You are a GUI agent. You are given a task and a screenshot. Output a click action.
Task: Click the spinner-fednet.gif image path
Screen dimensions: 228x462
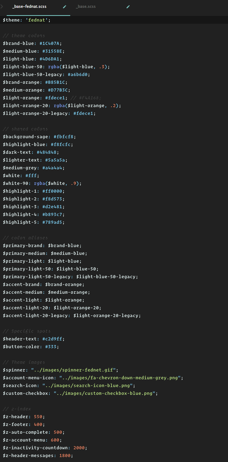tap(74, 370)
